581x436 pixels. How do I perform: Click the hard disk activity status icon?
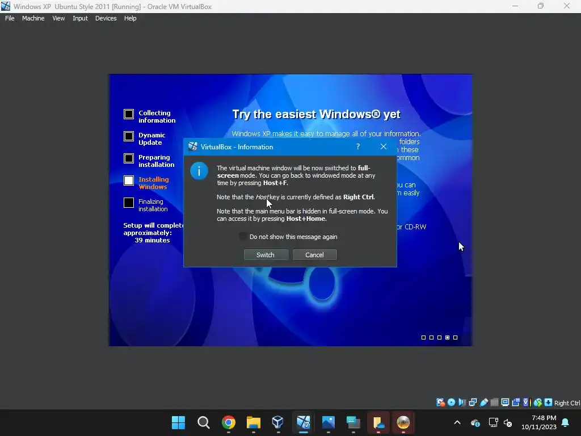(x=440, y=403)
